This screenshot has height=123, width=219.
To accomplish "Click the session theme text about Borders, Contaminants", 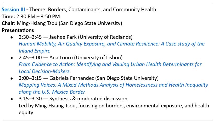I will [x=94, y=10].
